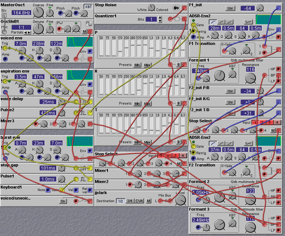The image size is (285, 236).
Task: Click the first attack curve shape icon in top ADSR-Env2
Action: [213, 22]
